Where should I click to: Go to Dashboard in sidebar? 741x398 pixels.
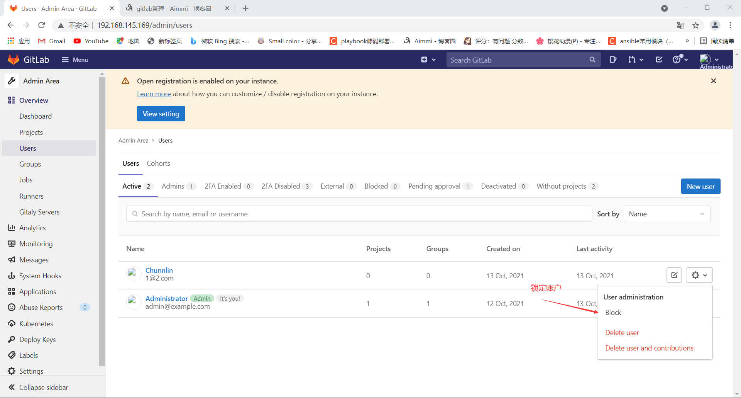pyautogui.click(x=36, y=116)
